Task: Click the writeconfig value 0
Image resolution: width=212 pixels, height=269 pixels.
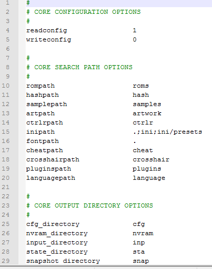Action: pos(135,39)
